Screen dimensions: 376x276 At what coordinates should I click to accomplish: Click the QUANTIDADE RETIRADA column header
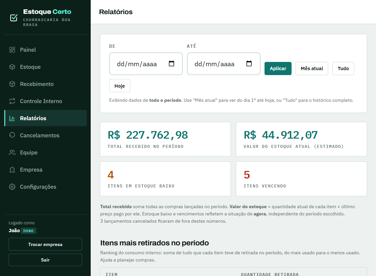pyautogui.click(x=270, y=274)
